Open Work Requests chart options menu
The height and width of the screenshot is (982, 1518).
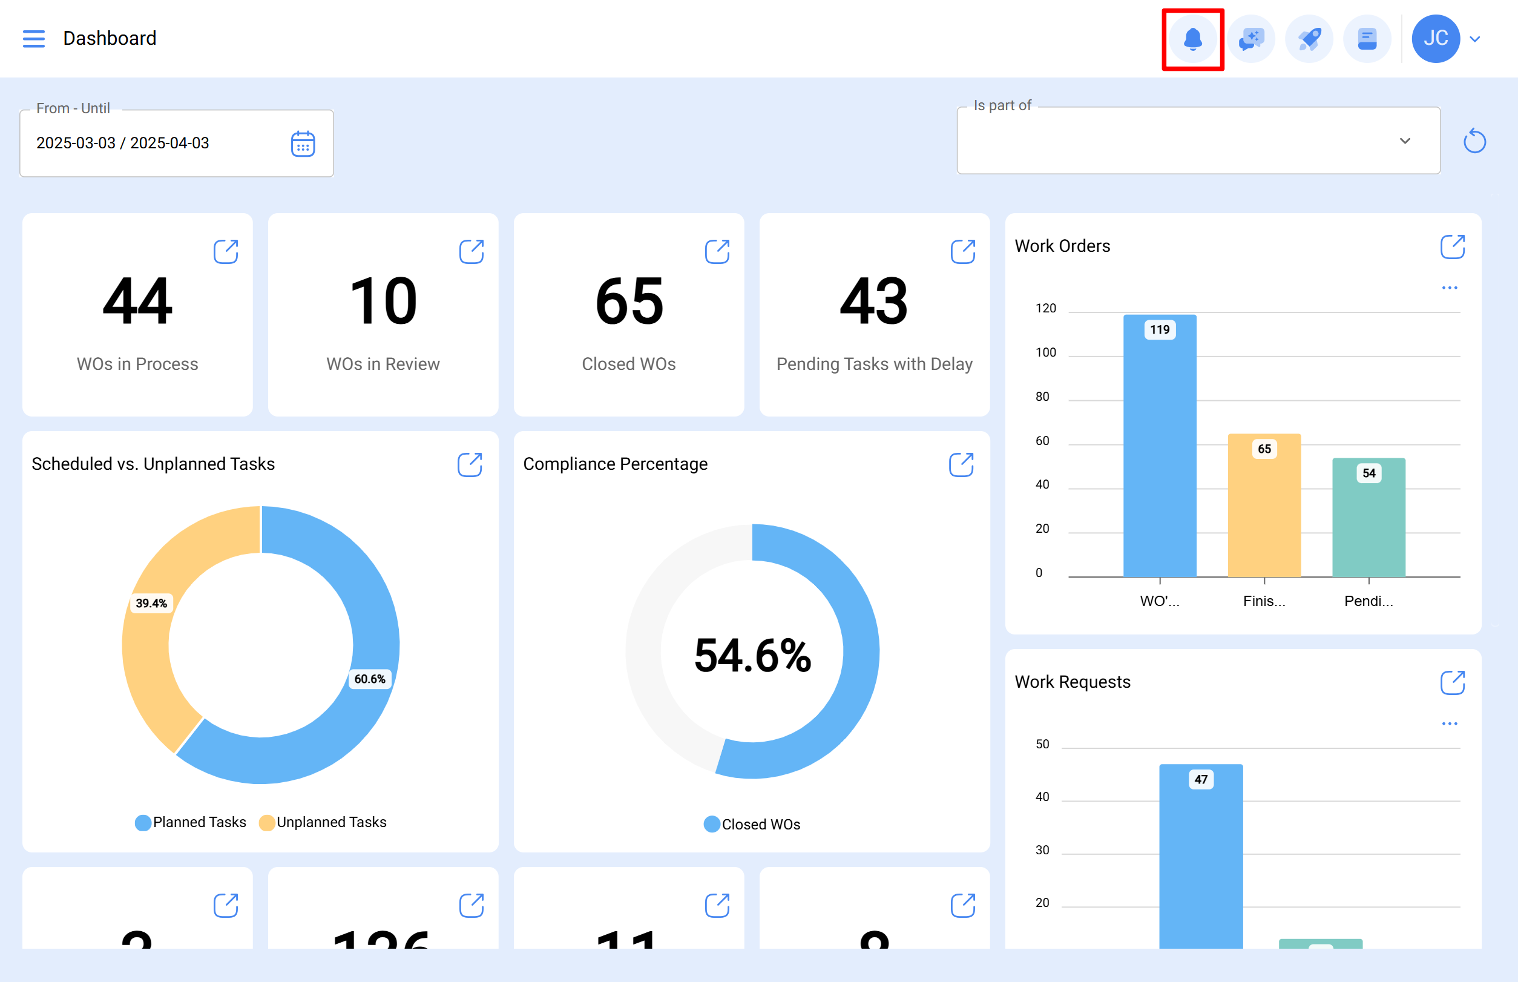tap(1449, 723)
